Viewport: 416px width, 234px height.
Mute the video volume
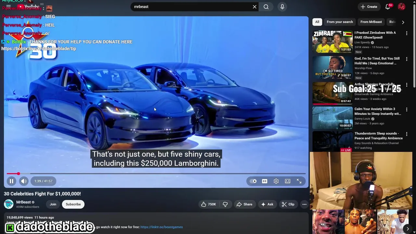click(x=24, y=181)
